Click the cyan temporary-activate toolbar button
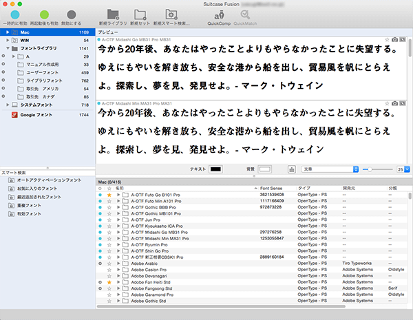Screen dimensions: 413x320 coord(15,14)
